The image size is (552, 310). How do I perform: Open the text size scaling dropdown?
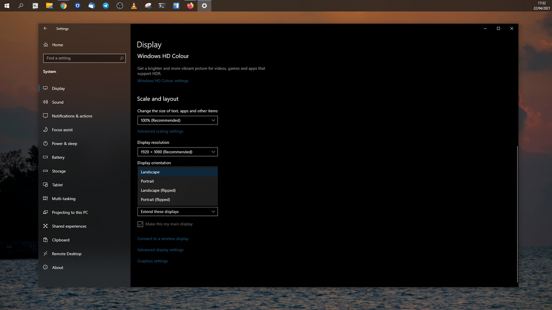(x=177, y=120)
